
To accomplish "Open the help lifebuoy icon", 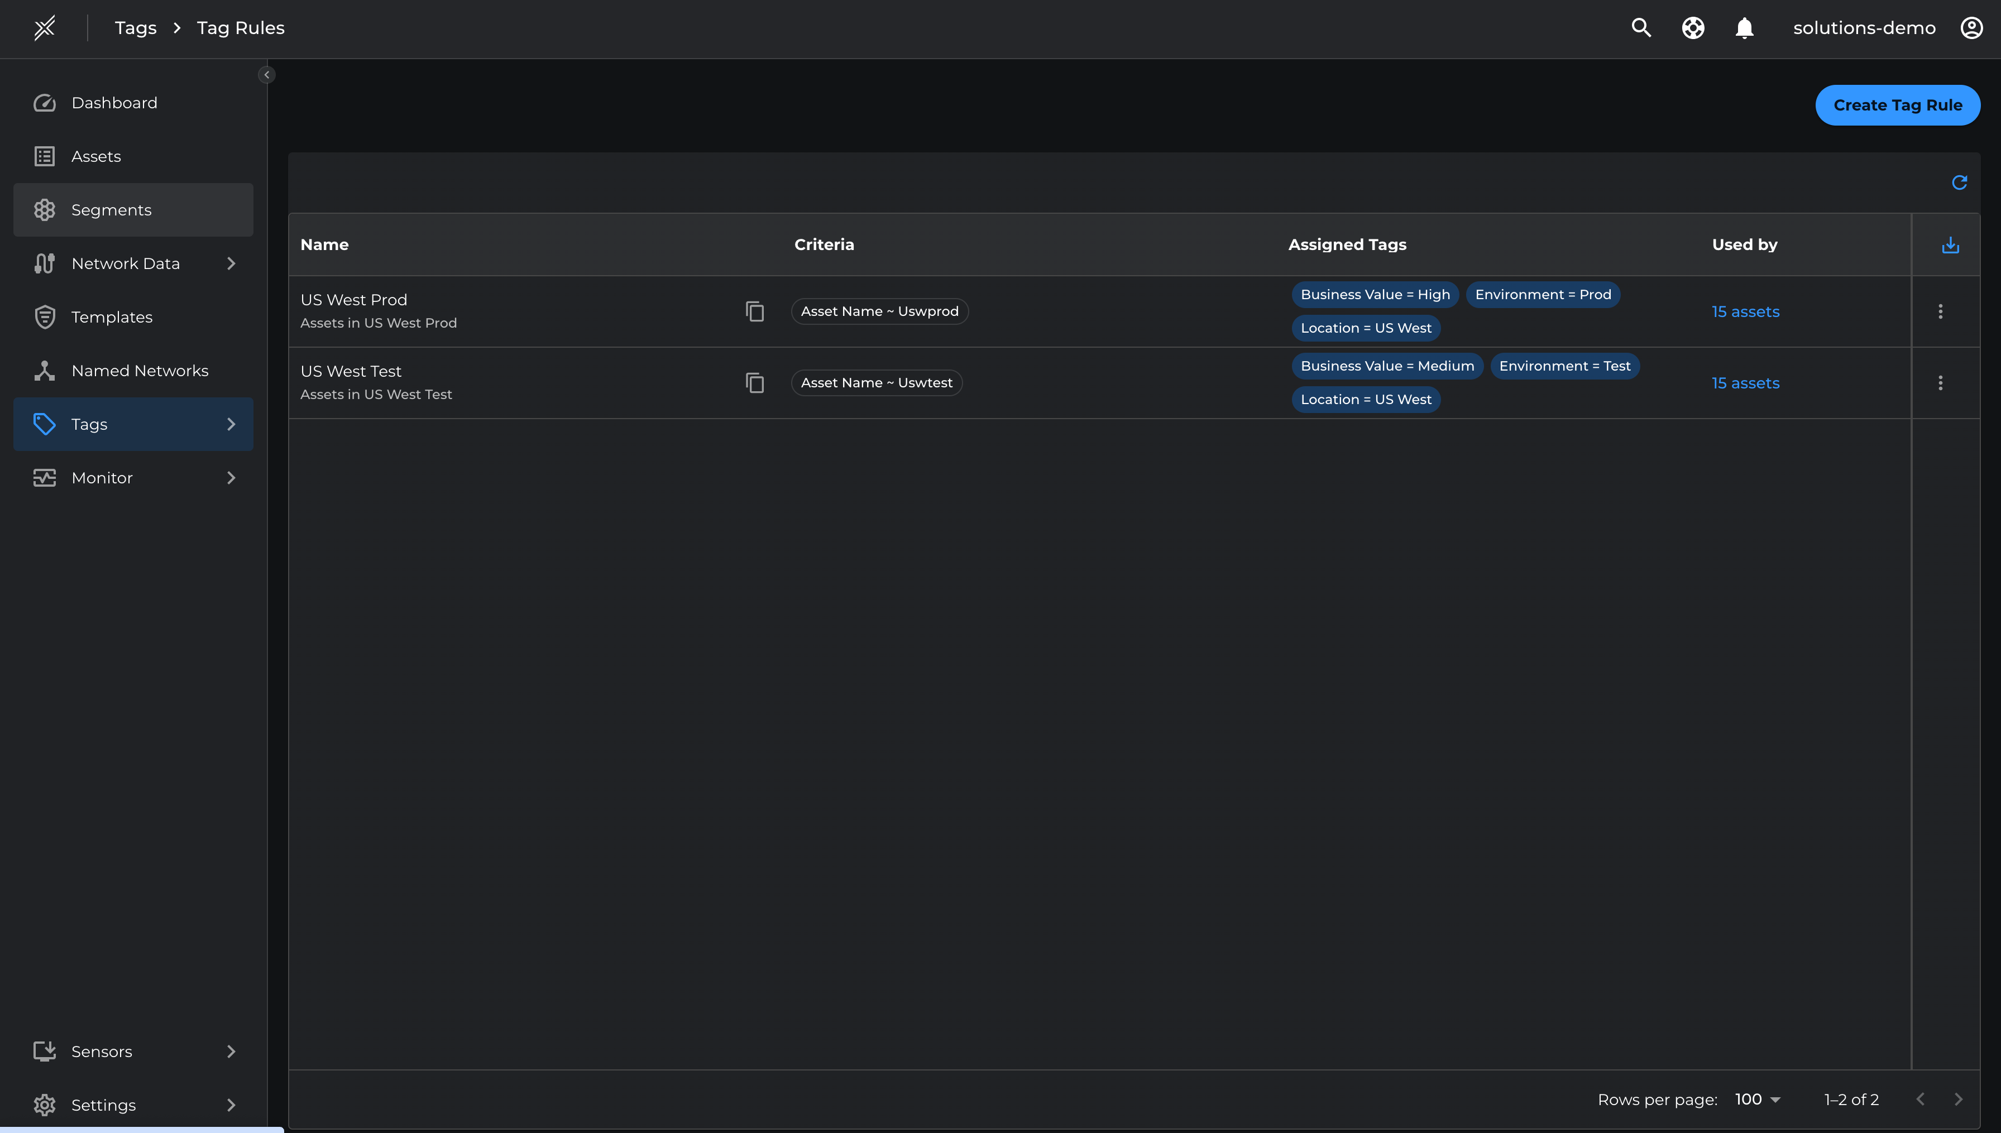I will [1693, 28].
